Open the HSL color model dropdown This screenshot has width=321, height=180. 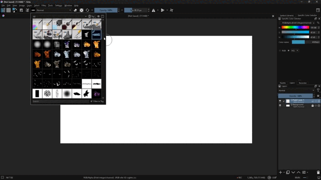pos(294,51)
